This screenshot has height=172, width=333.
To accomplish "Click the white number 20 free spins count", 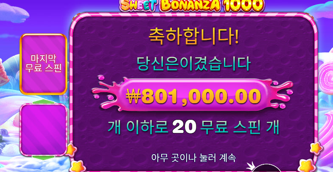I will click(184, 127).
